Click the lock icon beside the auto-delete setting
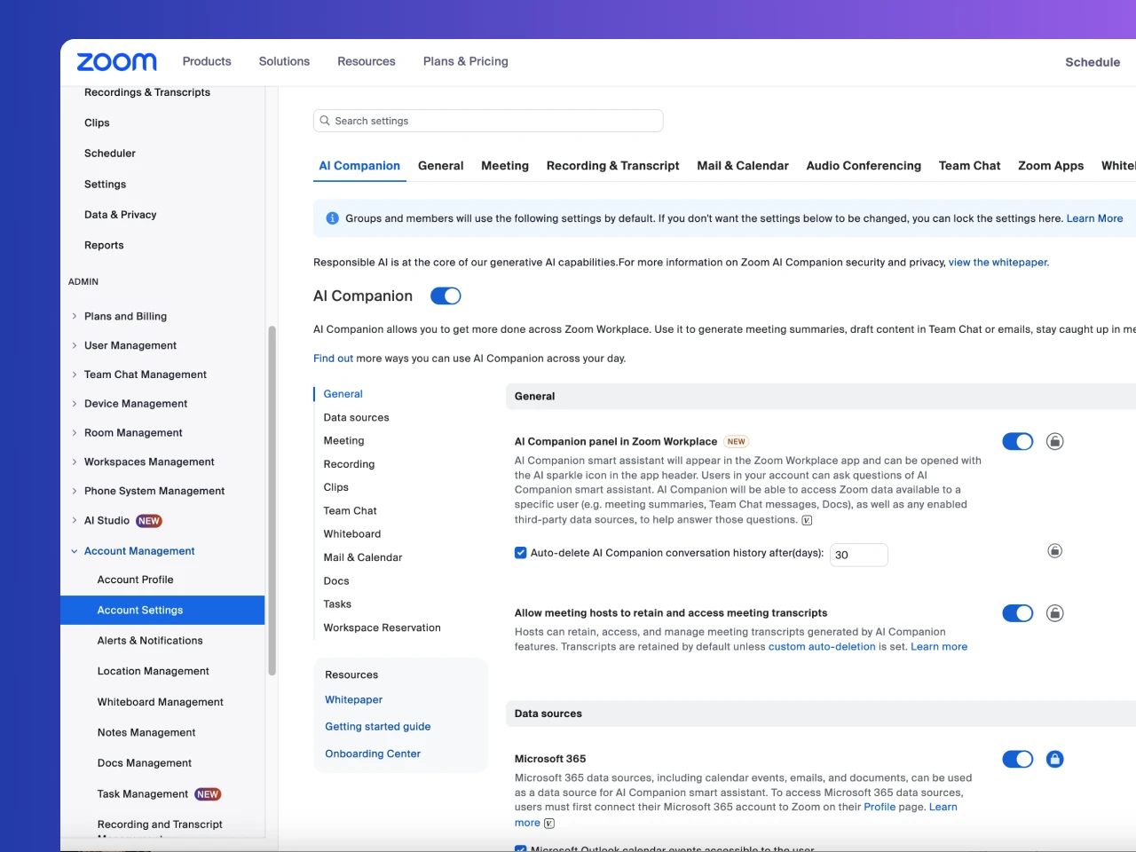Image resolution: width=1136 pixels, height=852 pixels. [1054, 550]
